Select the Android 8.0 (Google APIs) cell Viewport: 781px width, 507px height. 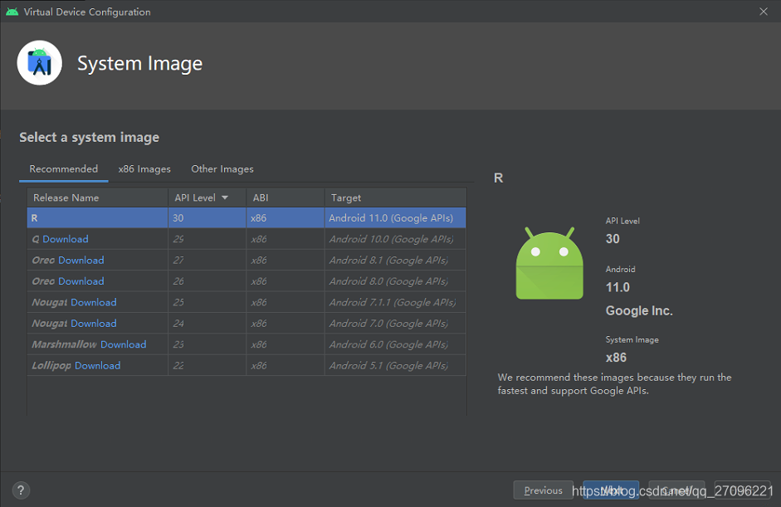pos(396,281)
